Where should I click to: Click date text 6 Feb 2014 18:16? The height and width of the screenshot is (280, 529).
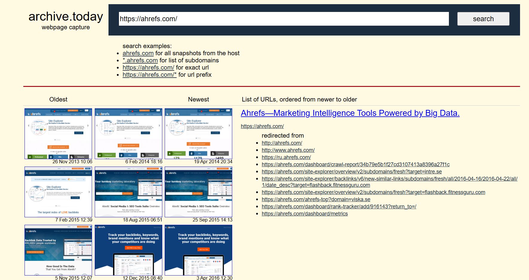click(144, 161)
